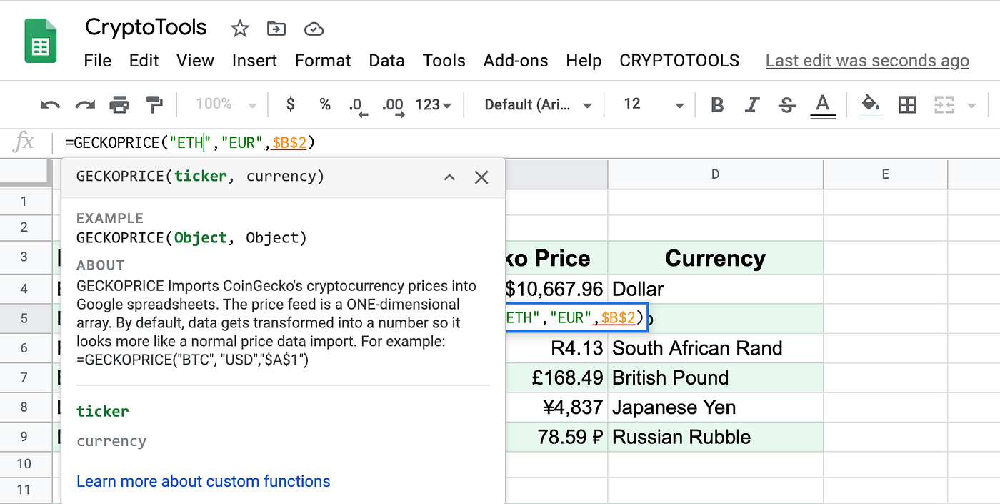1000x504 pixels.
Task: Click the Russian Rubble cell
Action: [715, 436]
